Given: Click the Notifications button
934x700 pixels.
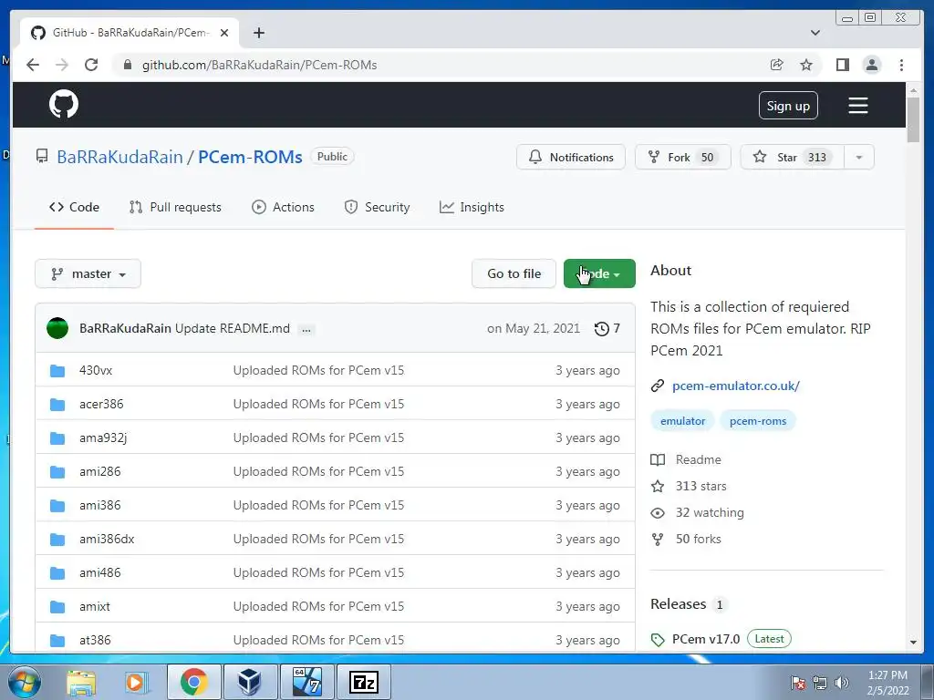Looking at the screenshot, I should (571, 157).
